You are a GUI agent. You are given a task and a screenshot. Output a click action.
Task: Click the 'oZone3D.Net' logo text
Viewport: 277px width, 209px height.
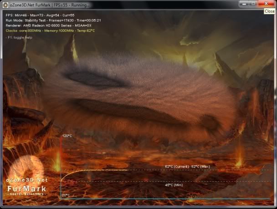[27, 180]
